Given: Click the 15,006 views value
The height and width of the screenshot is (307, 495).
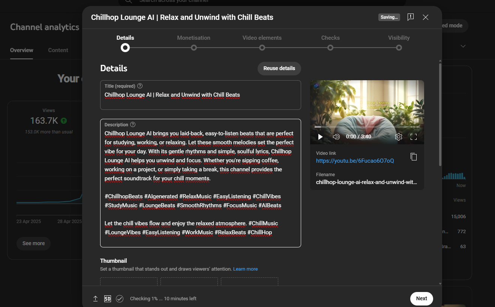Looking at the screenshot, I should [x=458, y=216].
